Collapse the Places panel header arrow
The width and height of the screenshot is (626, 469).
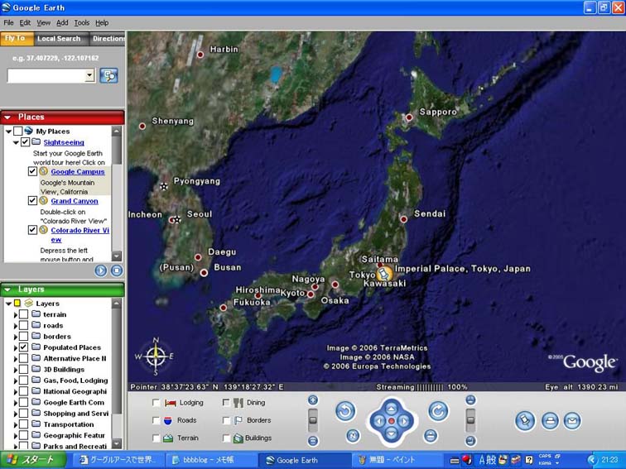[x=7, y=117]
